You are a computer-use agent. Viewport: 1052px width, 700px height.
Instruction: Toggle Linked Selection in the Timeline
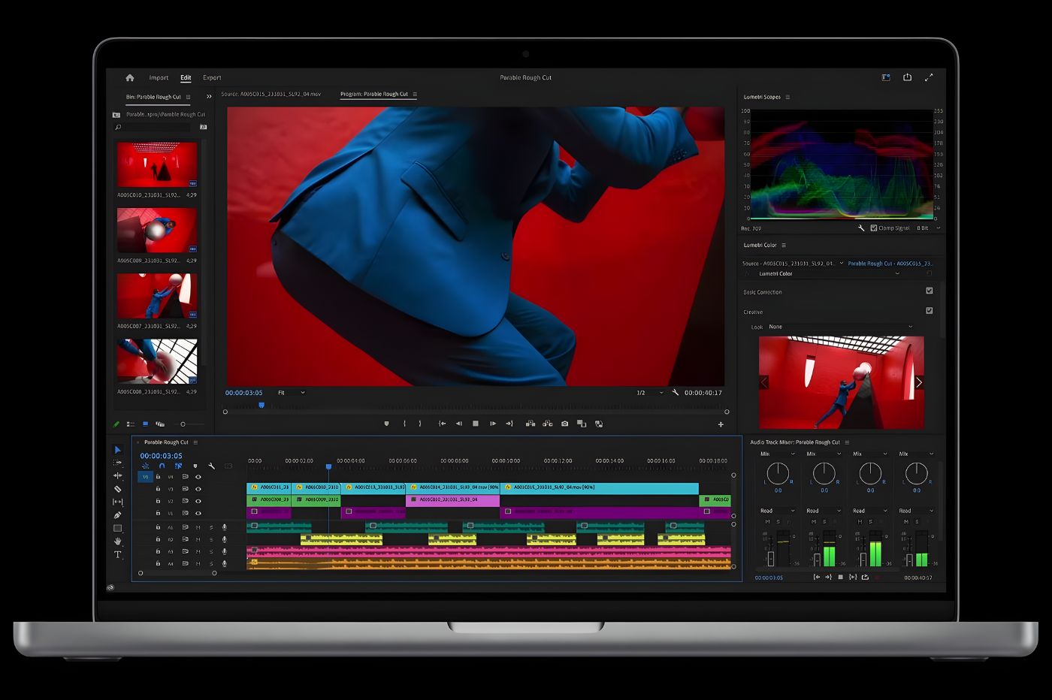coord(178,466)
